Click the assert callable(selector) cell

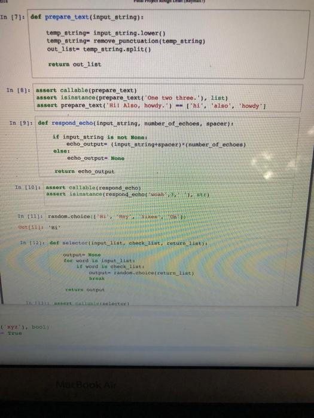coord(92,303)
